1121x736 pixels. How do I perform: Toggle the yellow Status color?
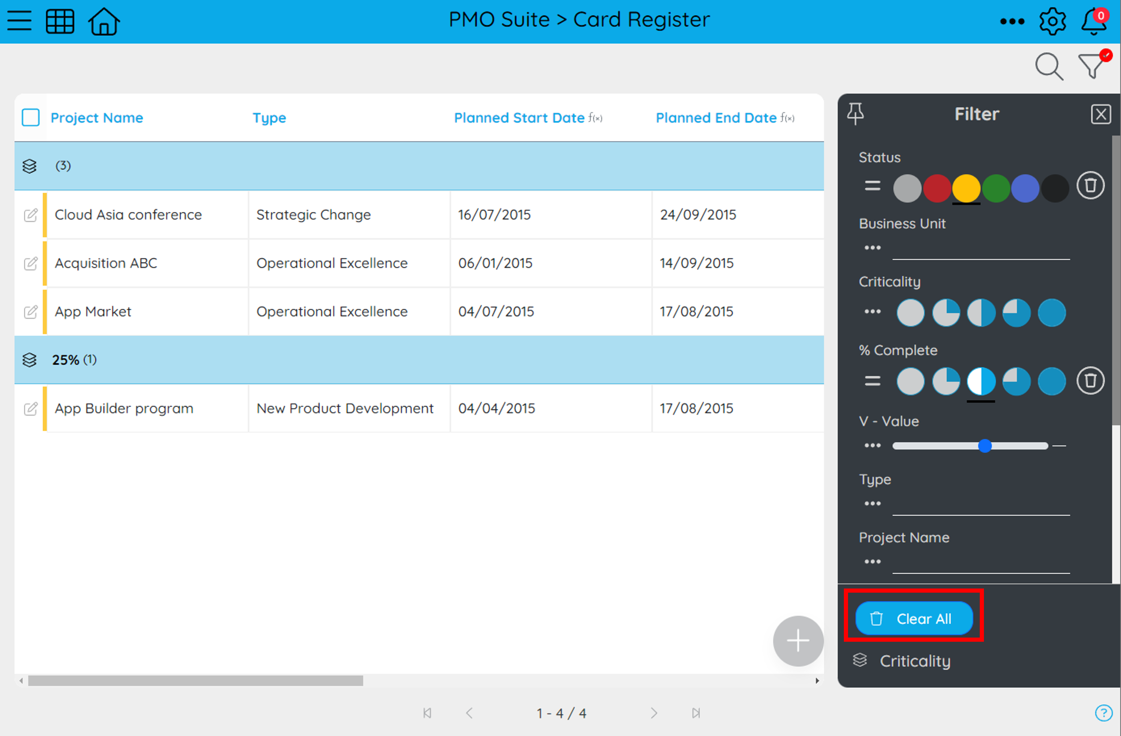[x=966, y=189]
